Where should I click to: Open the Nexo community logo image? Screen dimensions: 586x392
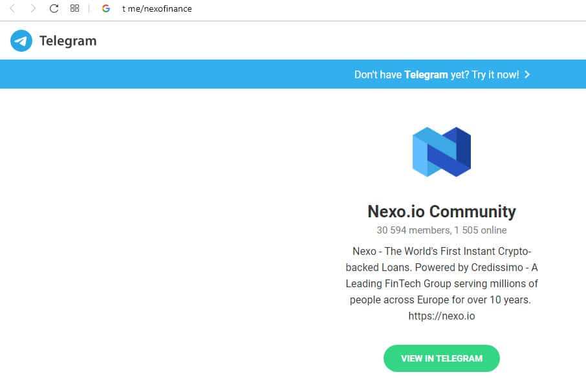click(441, 152)
